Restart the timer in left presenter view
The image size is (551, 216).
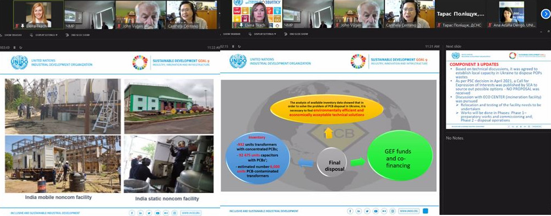pos(21,47)
